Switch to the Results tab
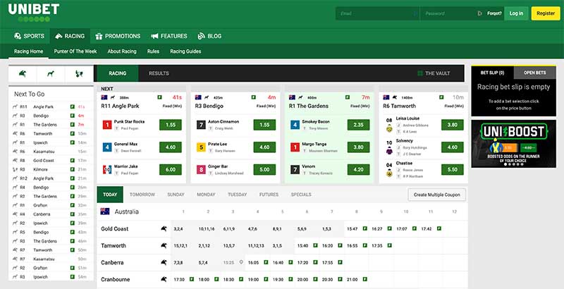The width and height of the screenshot is (564, 289). [x=159, y=73]
